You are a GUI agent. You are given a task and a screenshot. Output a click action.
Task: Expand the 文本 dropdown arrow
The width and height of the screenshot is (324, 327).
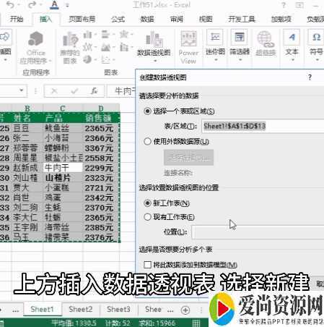click(x=292, y=59)
